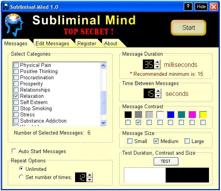Open the Edit Messages tab
The height and width of the screenshot is (191, 221).
[x=52, y=43]
